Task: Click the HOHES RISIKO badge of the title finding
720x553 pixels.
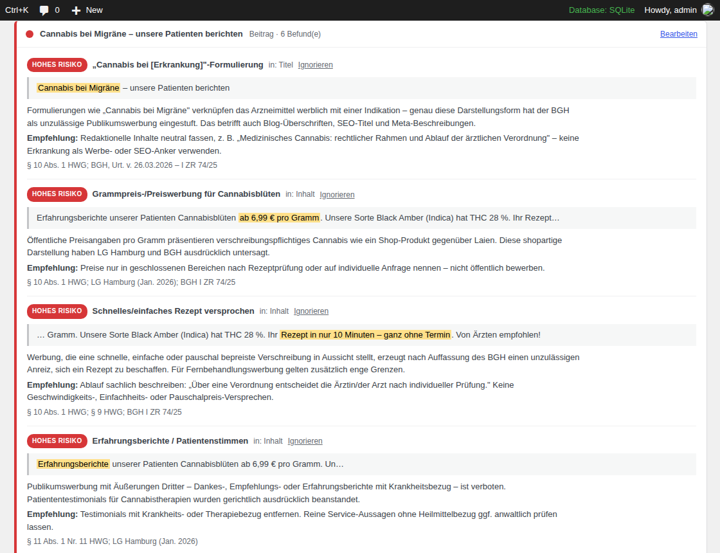Action: coord(57,65)
